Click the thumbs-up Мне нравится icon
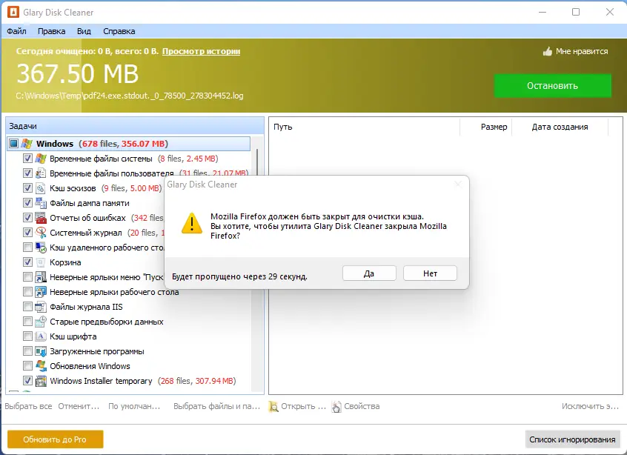This screenshot has height=455, width=627. point(548,51)
